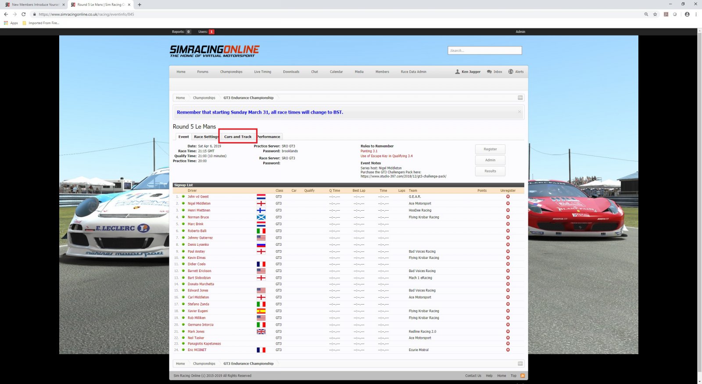The width and height of the screenshot is (702, 384).
Task: Open driver Nigel Middleton's profile link
Action: [x=199, y=204]
